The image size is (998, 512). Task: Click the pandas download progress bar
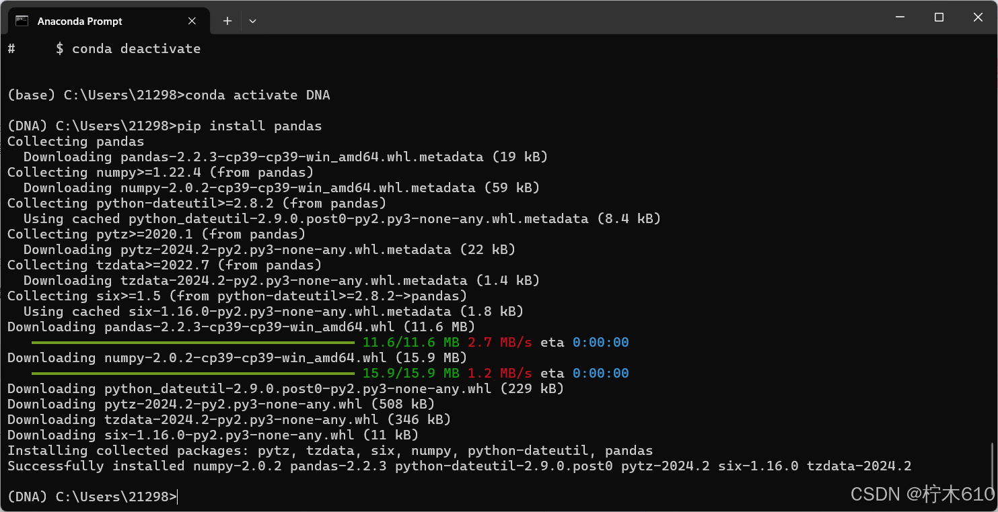pos(192,342)
